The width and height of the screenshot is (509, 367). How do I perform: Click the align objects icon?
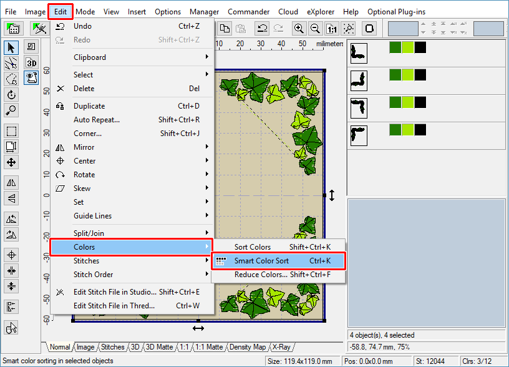tap(11, 307)
